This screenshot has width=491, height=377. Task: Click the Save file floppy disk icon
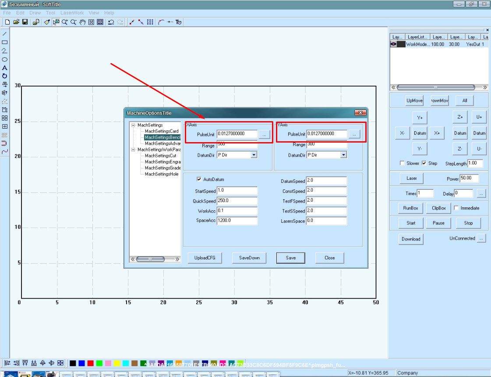(x=25, y=22)
